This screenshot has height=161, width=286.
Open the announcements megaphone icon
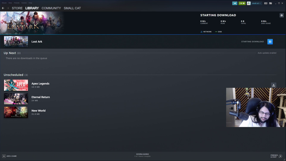tap(235, 3)
